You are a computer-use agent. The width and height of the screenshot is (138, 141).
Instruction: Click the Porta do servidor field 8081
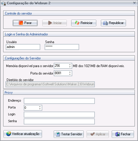click(x=61, y=73)
